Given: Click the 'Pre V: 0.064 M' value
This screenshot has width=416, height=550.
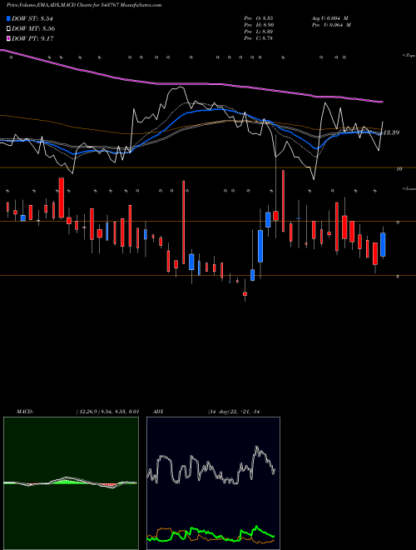Looking at the screenshot, I should coord(331,25).
